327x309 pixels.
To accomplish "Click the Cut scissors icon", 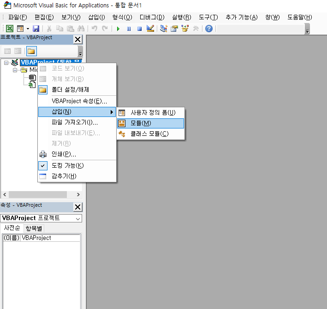I will [x=49, y=29].
